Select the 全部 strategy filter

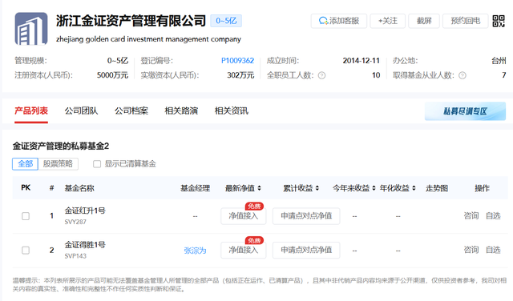[25, 164]
